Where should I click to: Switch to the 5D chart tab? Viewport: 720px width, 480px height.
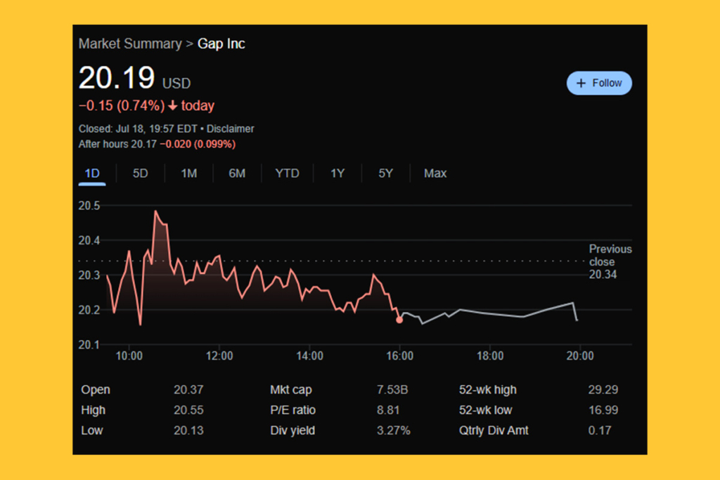pyautogui.click(x=141, y=174)
